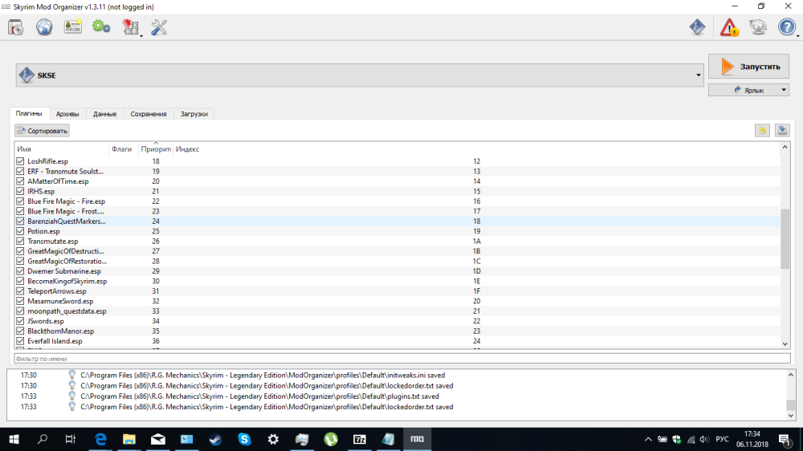This screenshot has height=451, width=803.
Task: Select the TeleportArrows.esp row
Action: [397, 291]
